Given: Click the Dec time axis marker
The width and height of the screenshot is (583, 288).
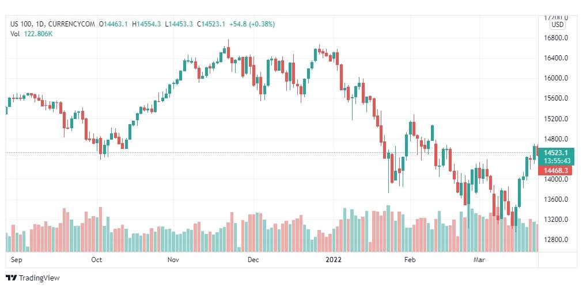Looking at the screenshot, I should click(x=253, y=260).
